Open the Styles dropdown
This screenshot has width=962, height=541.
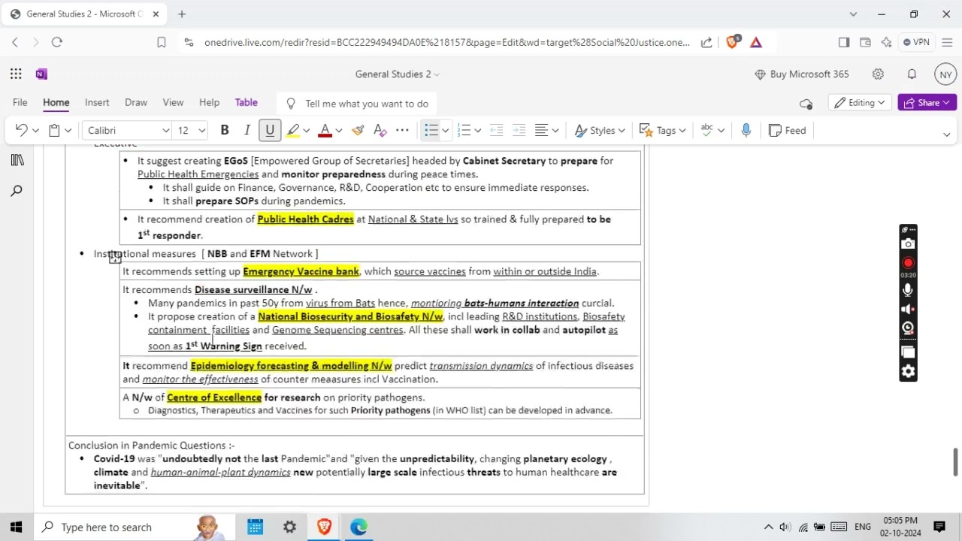(600, 130)
